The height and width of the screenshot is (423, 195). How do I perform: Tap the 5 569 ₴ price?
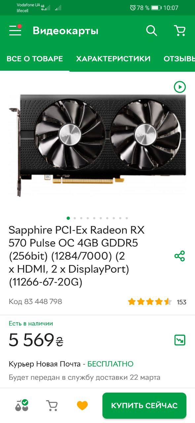click(36, 340)
